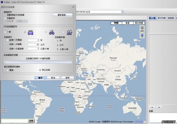Click the India label on map

click(106, 85)
